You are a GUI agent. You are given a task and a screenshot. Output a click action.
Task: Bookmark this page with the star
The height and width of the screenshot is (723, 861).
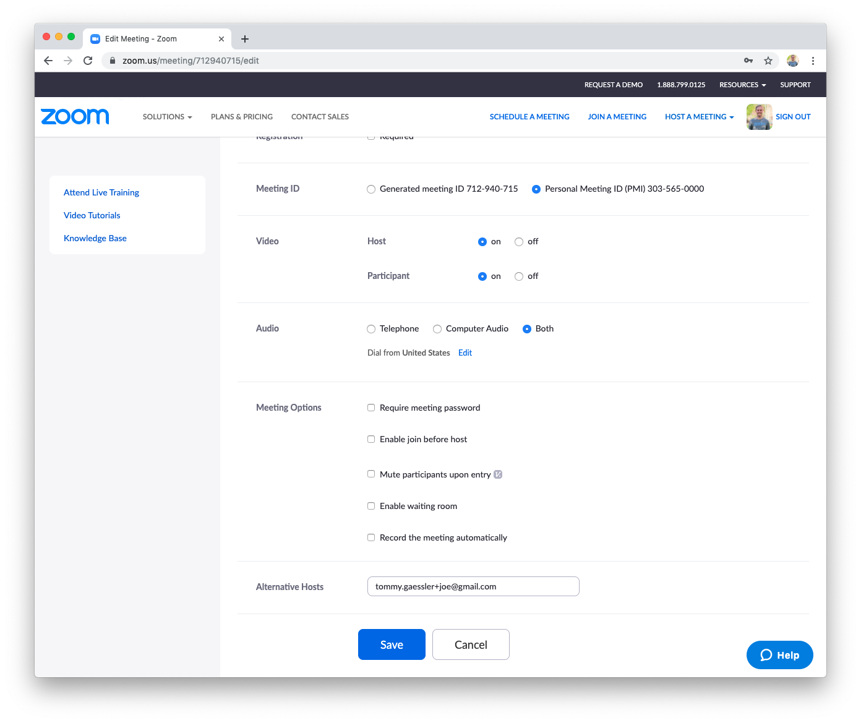click(x=768, y=61)
